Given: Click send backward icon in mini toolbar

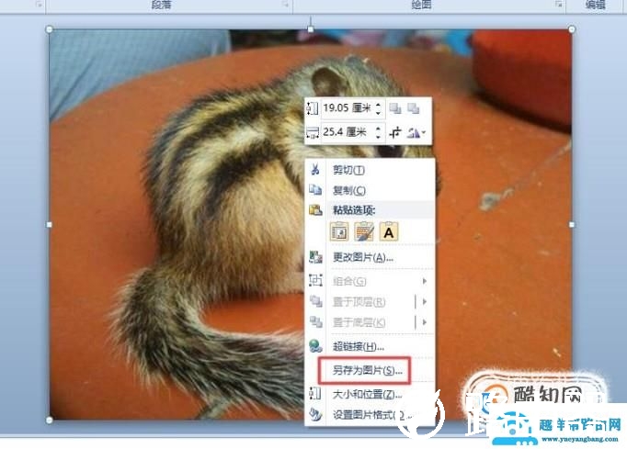Looking at the screenshot, I should pos(413,108).
